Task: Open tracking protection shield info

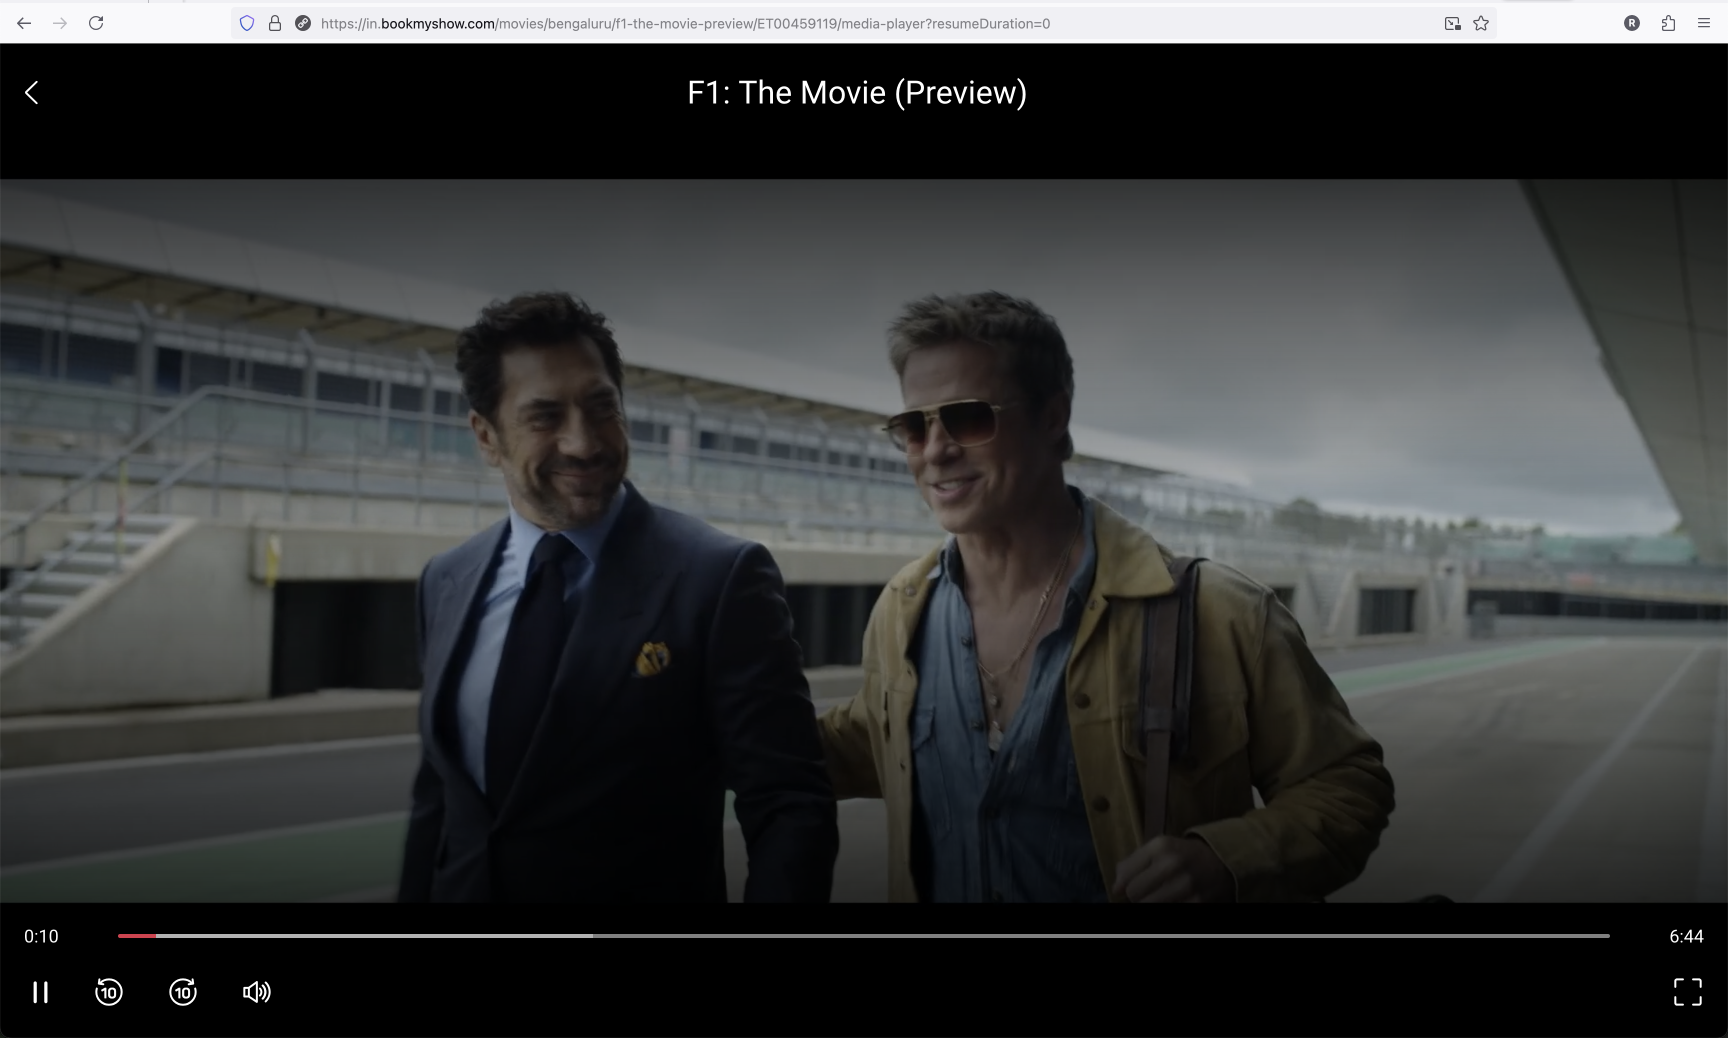Action: tap(247, 23)
